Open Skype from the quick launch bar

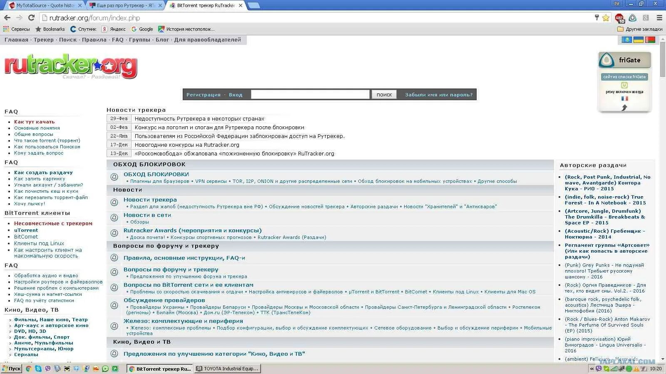[x=38, y=369]
